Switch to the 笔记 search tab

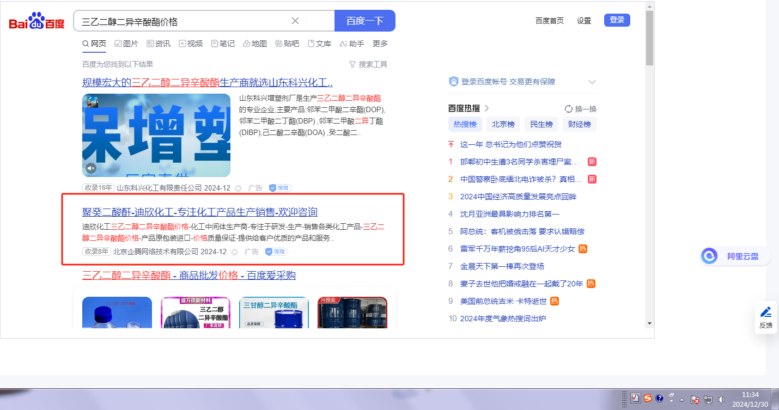click(x=223, y=44)
